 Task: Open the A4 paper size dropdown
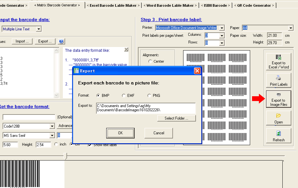pyautogui.click(x=291, y=27)
